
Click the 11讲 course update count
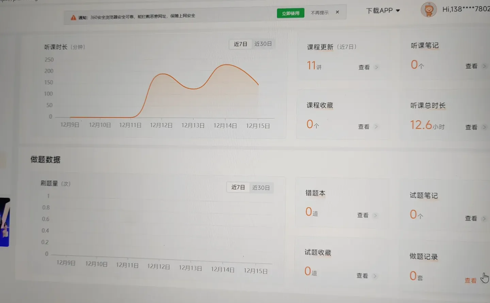tap(314, 65)
